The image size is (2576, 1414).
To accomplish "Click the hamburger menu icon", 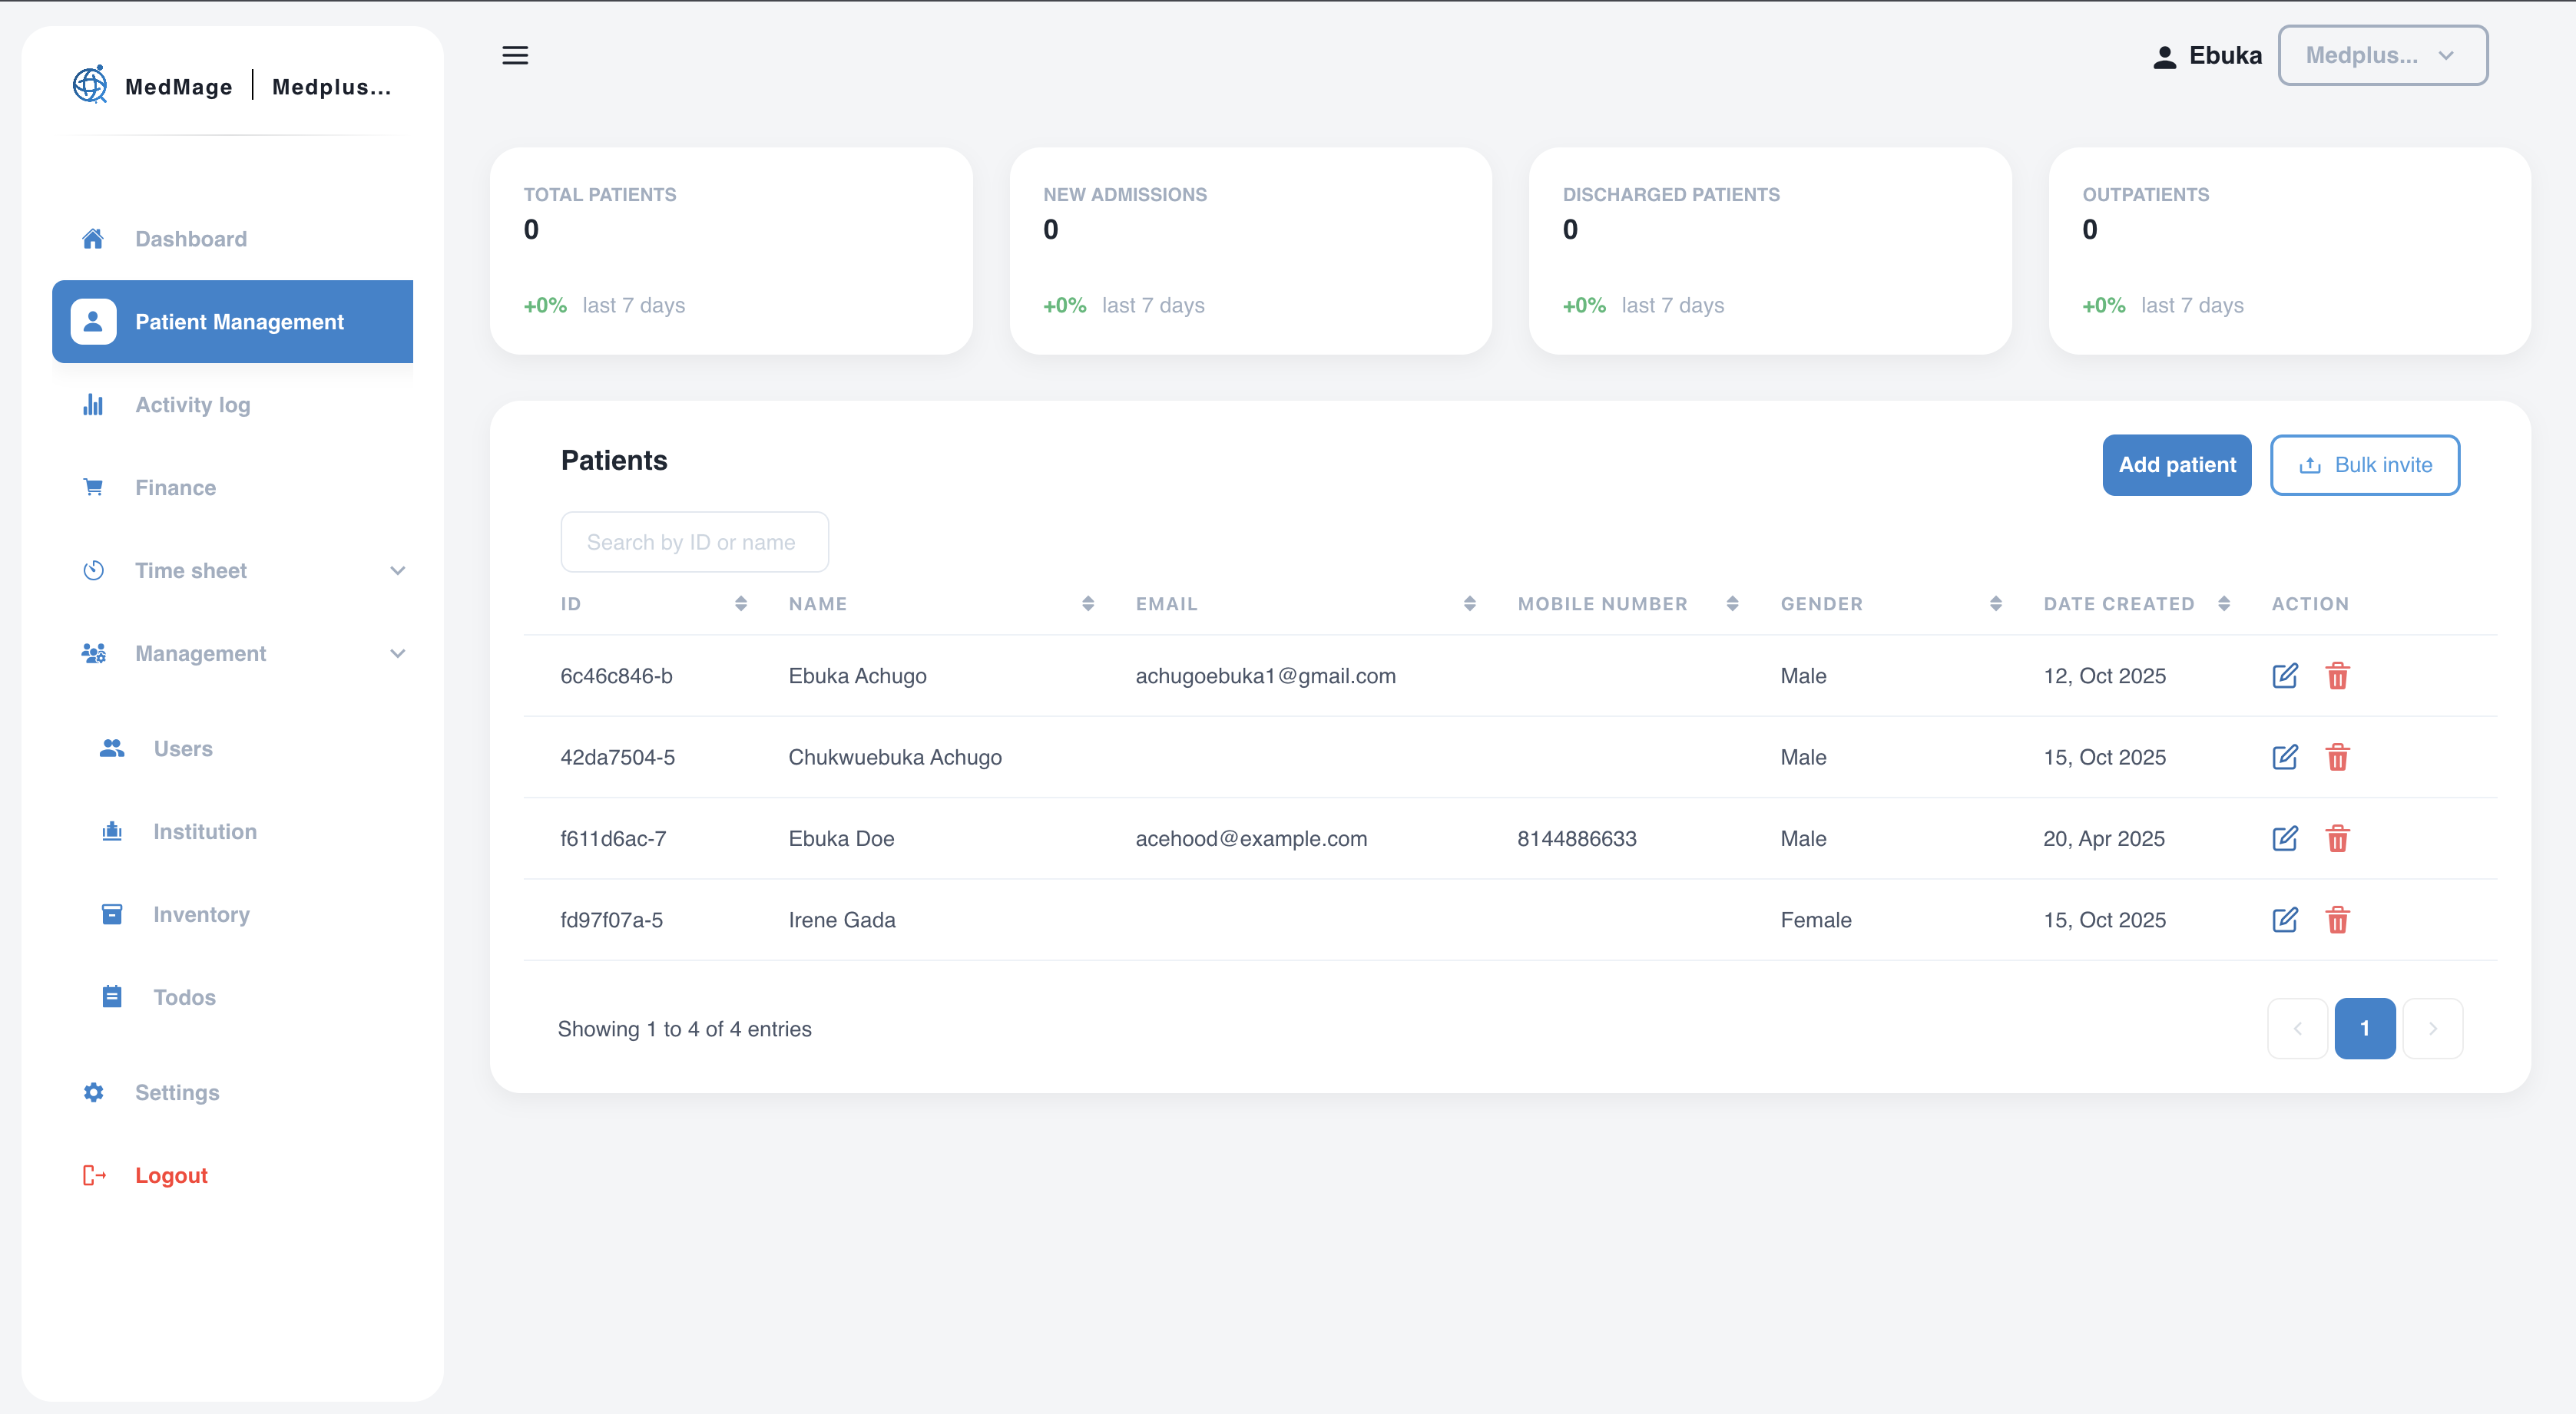I will point(515,55).
